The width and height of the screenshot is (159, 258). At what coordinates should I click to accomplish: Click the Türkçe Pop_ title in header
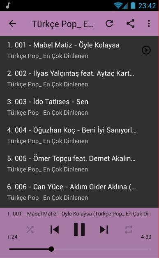(63, 24)
